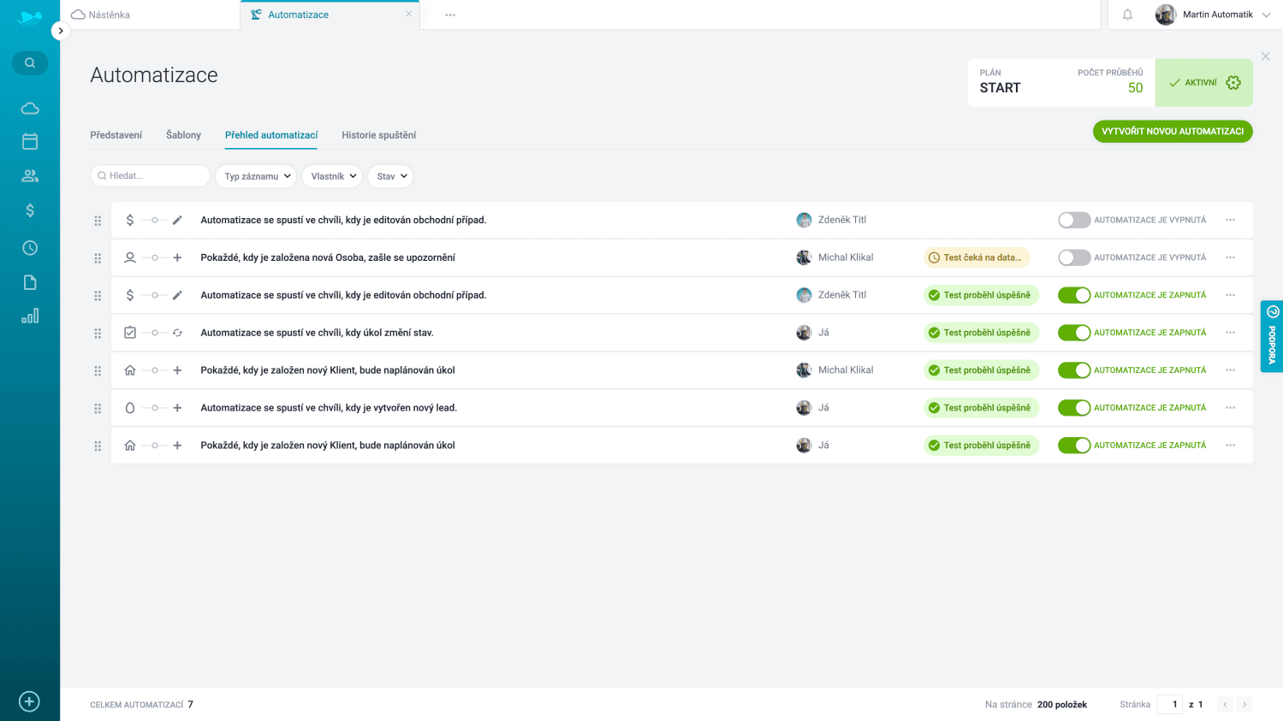
Task: Open the Vlastník filter dropdown
Action: (333, 176)
